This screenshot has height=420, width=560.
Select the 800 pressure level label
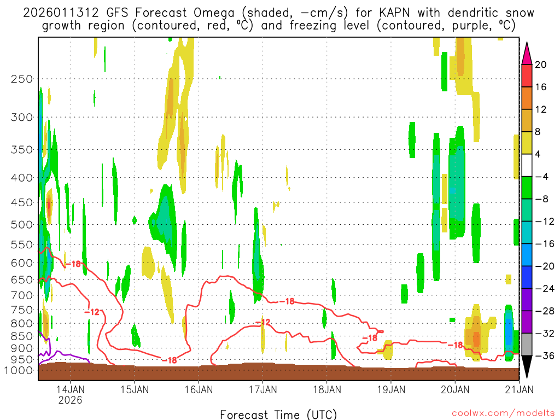pos(22,324)
